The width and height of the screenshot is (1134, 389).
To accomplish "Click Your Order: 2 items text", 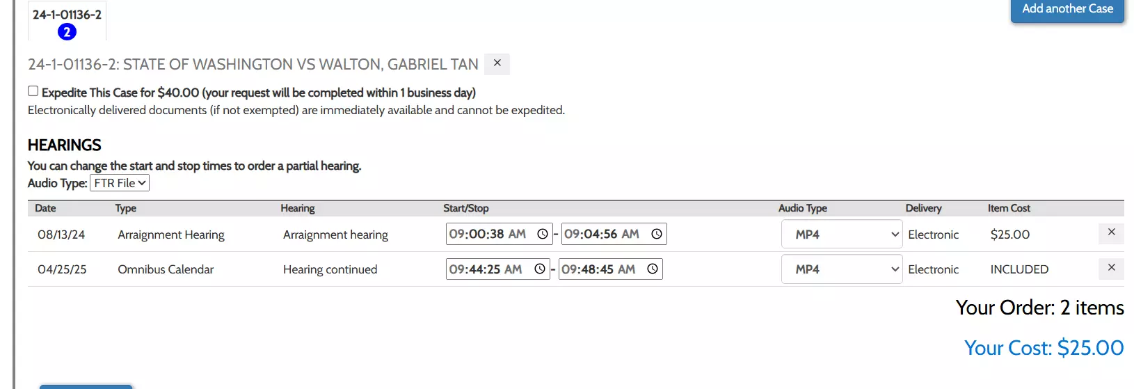I will coord(1039,308).
